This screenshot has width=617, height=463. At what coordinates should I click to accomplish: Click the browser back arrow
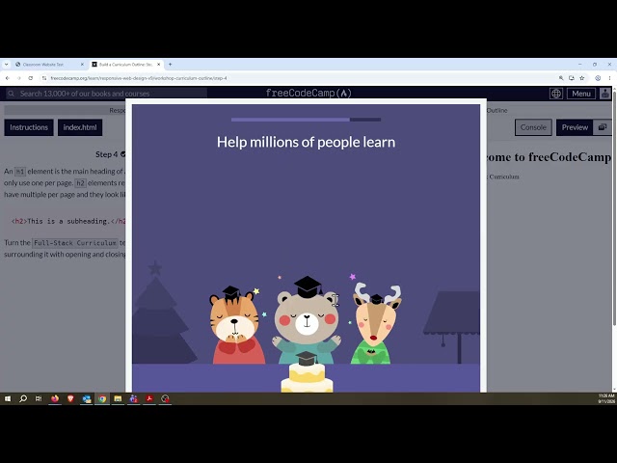[7, 78]
